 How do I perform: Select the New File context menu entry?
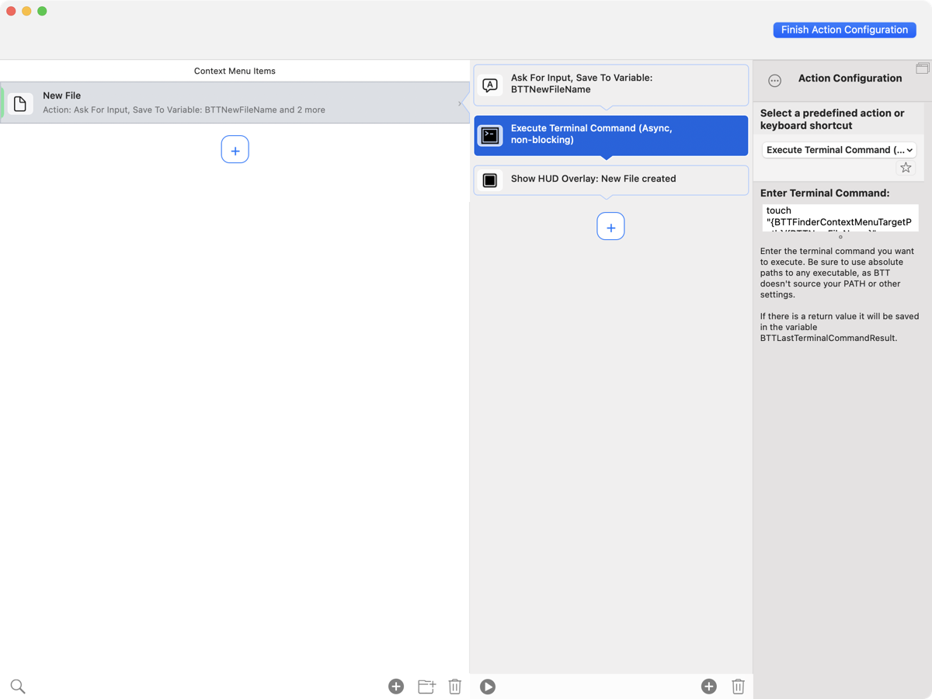click(x=233, y=102)
